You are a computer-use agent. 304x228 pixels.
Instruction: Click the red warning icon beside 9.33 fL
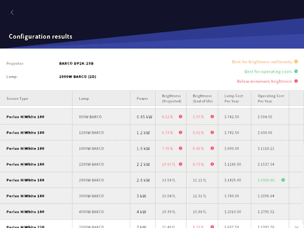[x=212, y=226]
